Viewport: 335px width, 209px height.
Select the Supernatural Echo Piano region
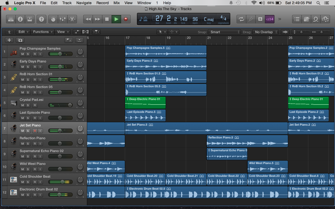click(227, 154)
